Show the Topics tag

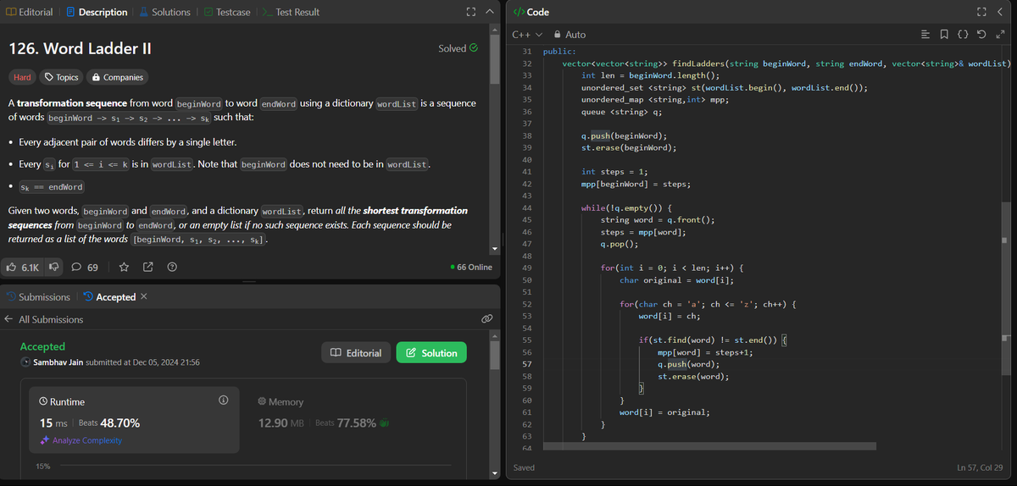pos(61,77)
